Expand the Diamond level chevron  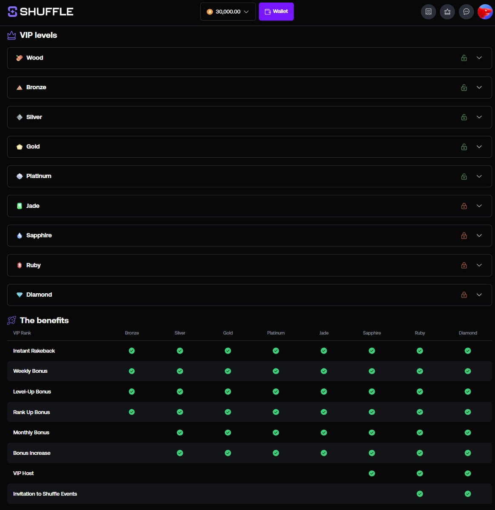(x=479, y=295)
